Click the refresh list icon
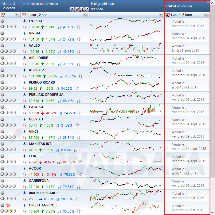The image size is (215, 215). click(72, 10)
